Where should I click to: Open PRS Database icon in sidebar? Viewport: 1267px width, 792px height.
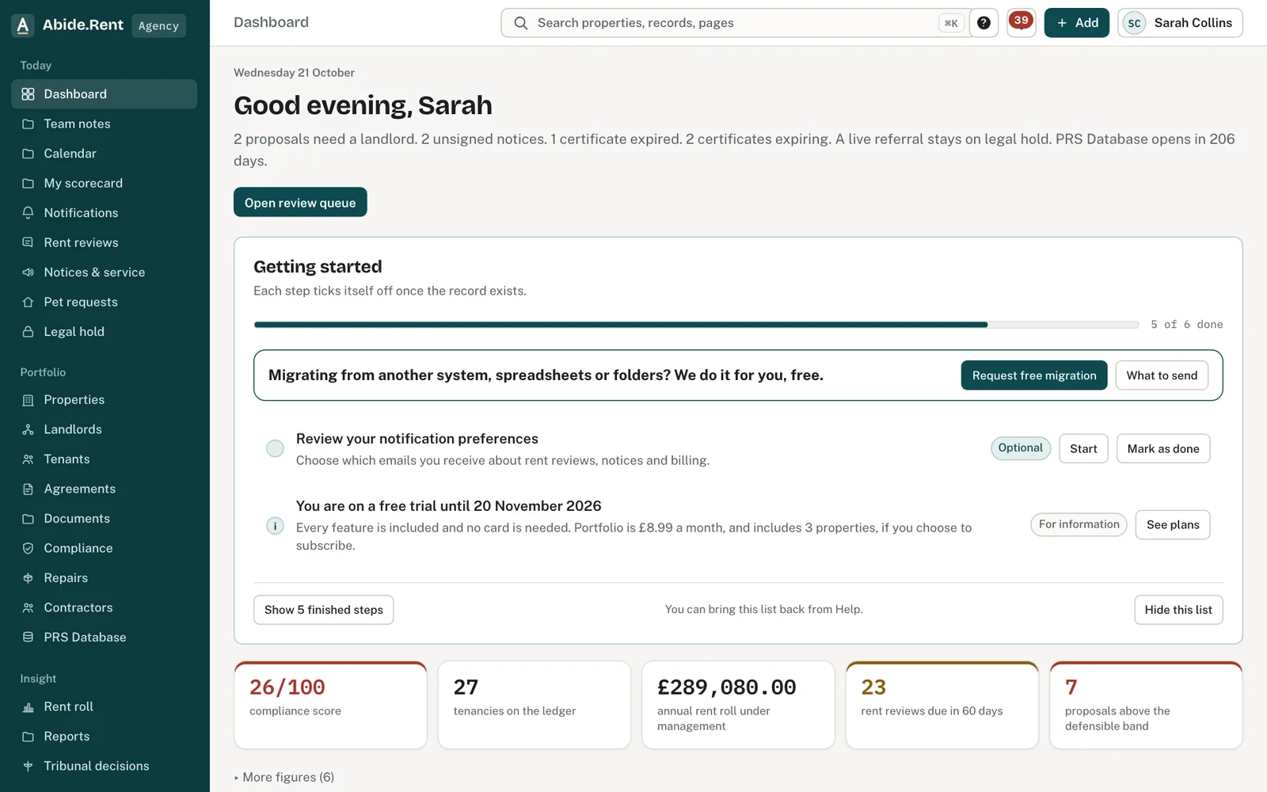point(28,638)
